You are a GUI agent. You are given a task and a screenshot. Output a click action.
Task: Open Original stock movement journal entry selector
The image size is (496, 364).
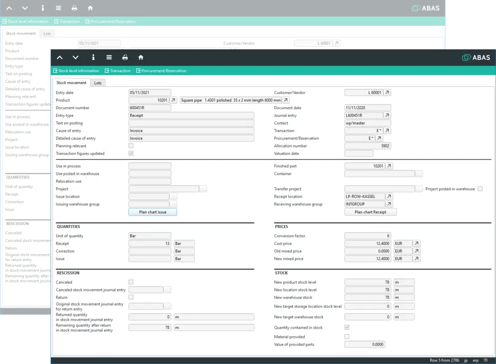click(x=167, y=306)
